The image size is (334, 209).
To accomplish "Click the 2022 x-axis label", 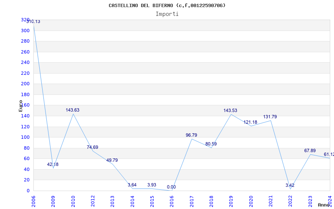I will pyautogui.click(x=290, y=201).
